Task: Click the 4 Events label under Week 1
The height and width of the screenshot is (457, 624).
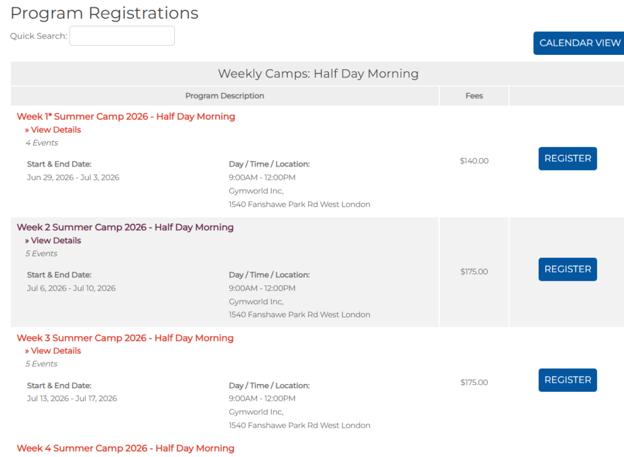Action: point(41,143)
